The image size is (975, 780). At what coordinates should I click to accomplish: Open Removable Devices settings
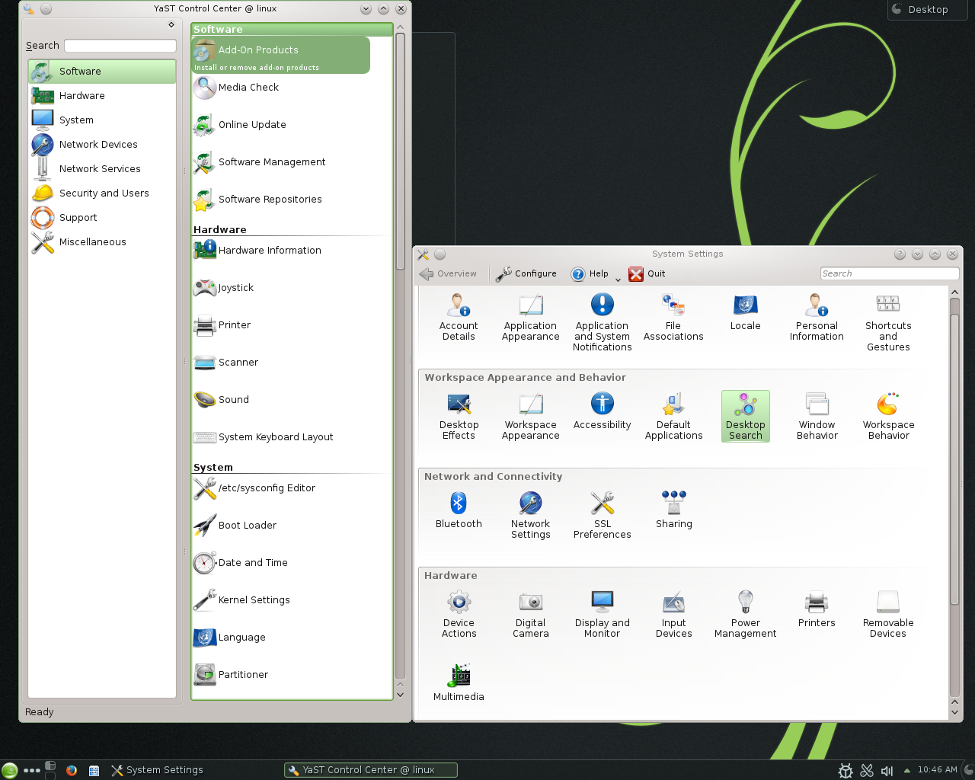click(888, 615)
